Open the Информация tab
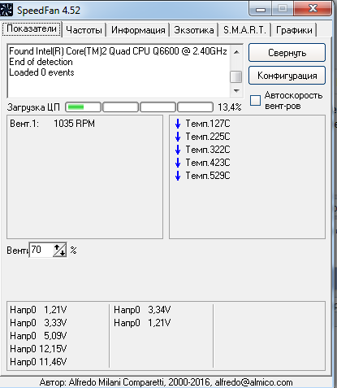The width and height of the screenshot is (337, 388). pos(138,30)
